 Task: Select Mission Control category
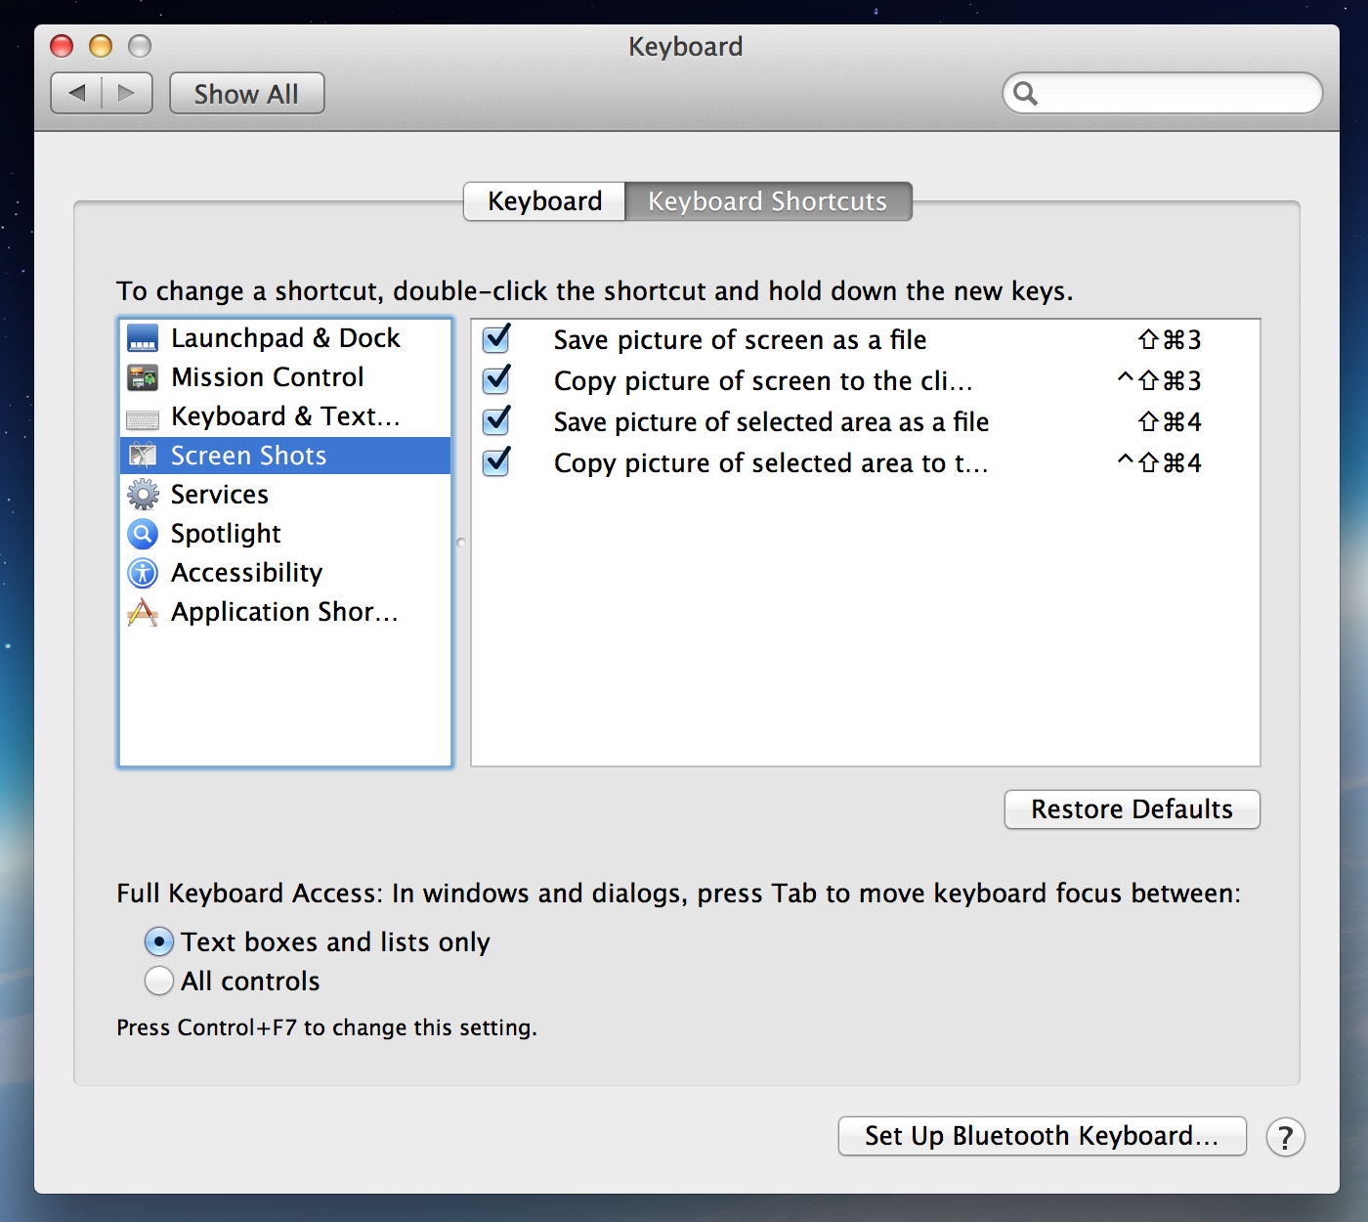coord(285,377)
